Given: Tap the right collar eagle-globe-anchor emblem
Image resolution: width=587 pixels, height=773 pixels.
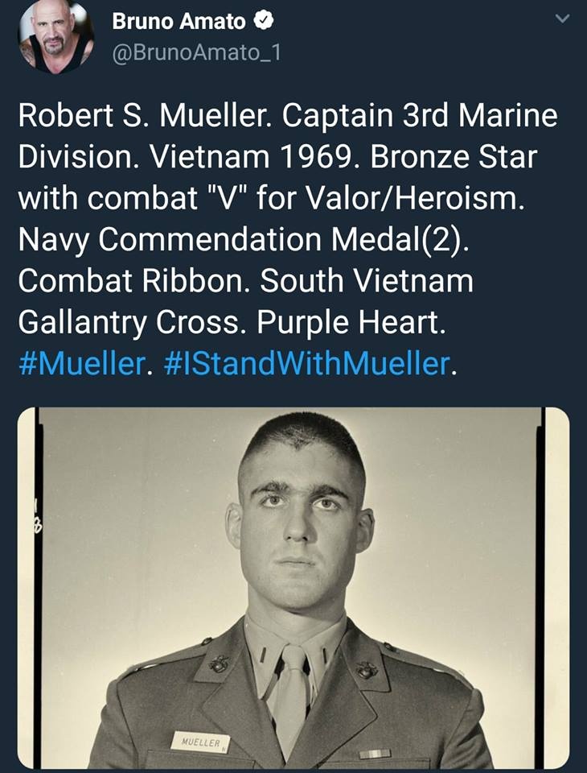Looking at the screenshot, I should pos(367,669).
